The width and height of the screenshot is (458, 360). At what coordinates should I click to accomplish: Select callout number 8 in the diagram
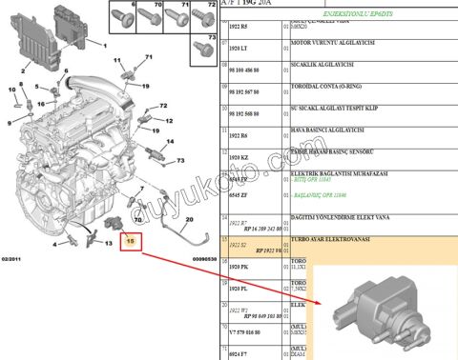point(21,84)
